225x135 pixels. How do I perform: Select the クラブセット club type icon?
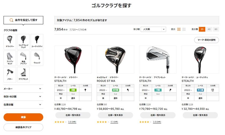point(23,75)
